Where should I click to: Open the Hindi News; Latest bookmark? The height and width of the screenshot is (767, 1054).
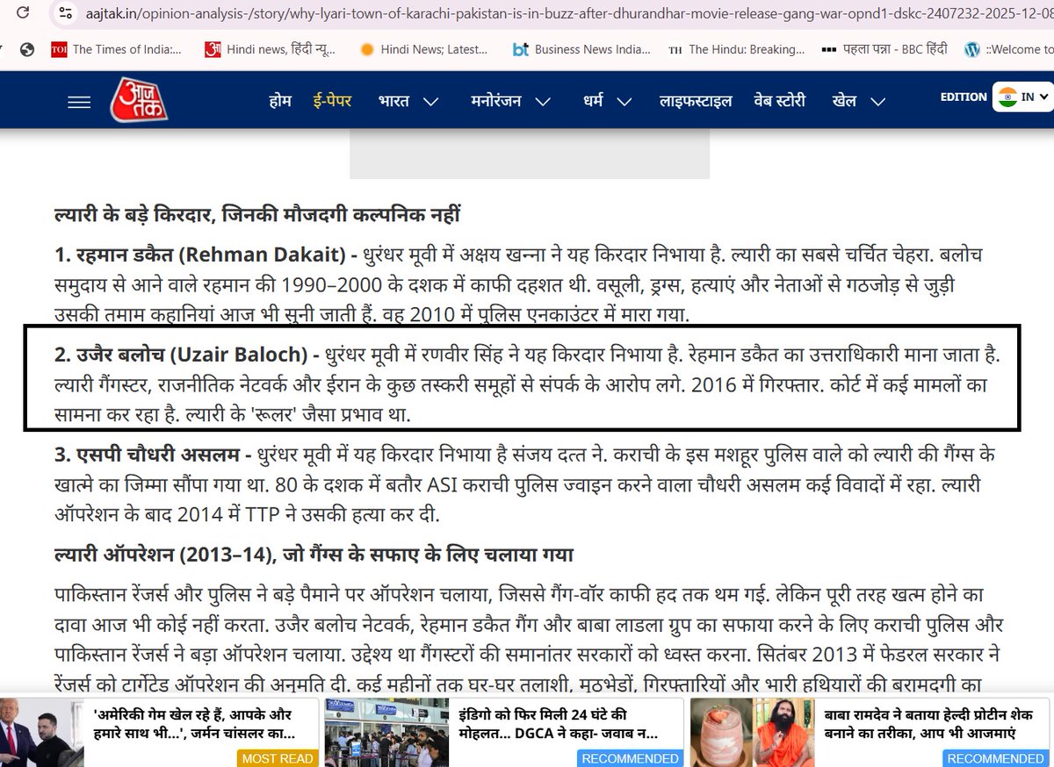click(x=423, y=50)
